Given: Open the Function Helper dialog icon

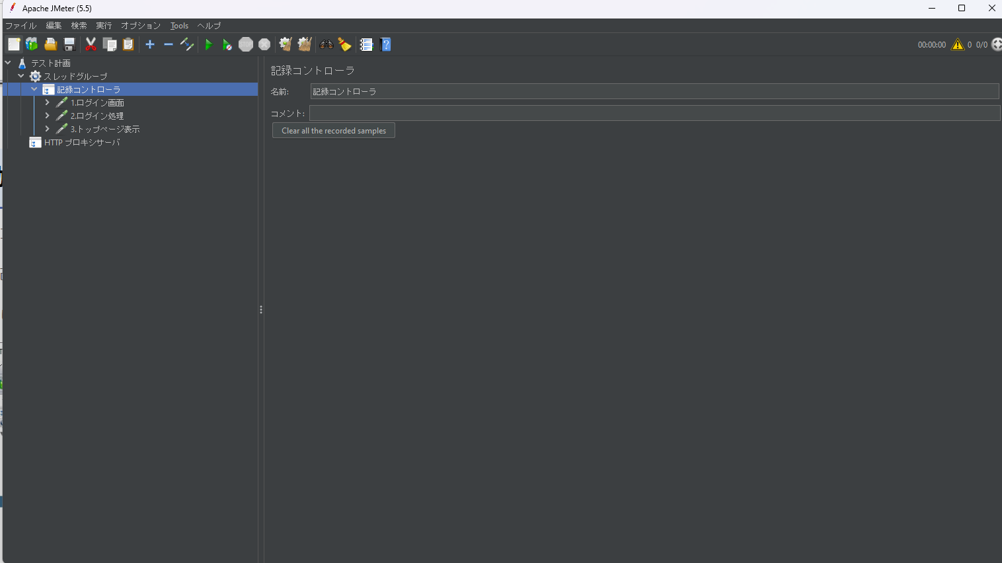Looking at the screenshot, I should [366, 44].
